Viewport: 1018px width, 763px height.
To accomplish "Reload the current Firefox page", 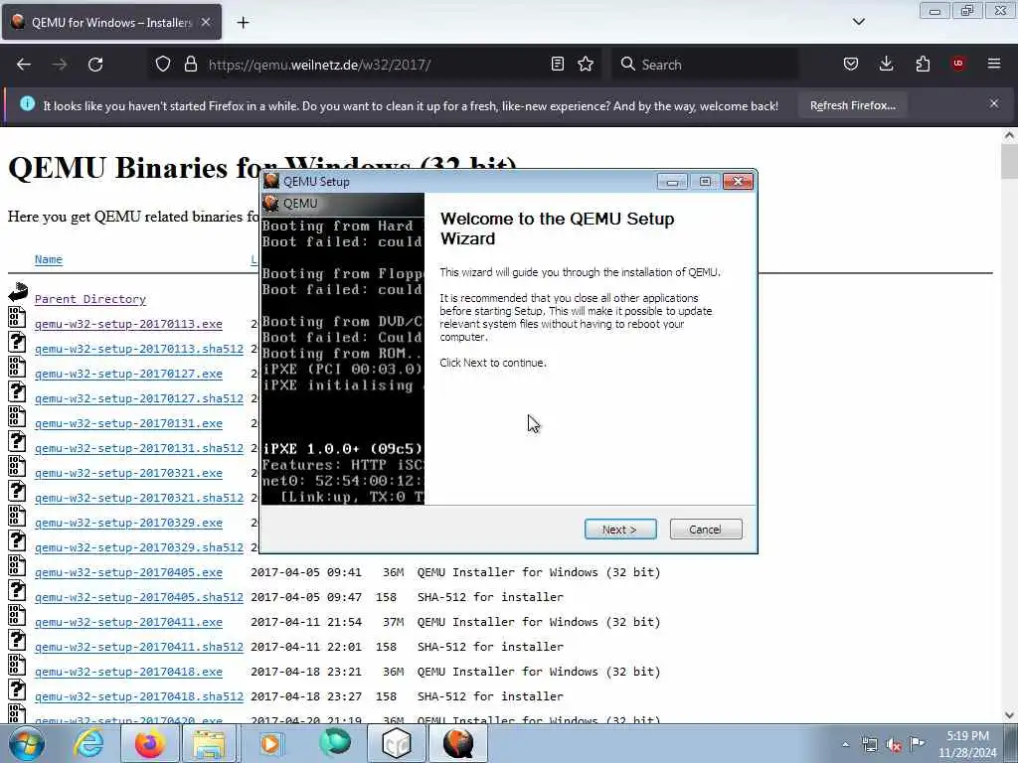I will [x=95, y=65].
